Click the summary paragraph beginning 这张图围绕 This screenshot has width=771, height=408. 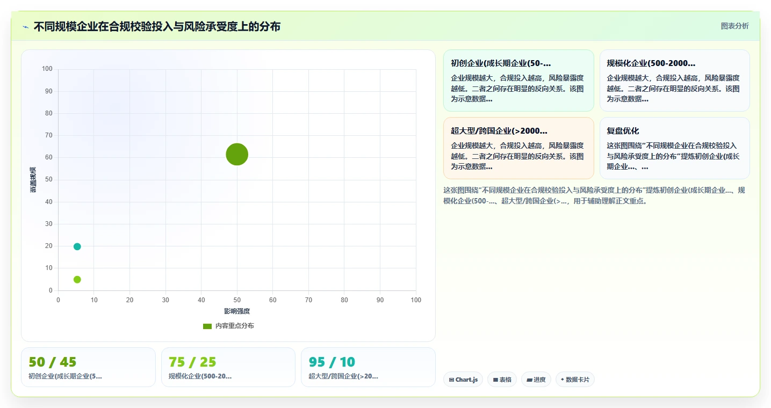tap(594, 195)
